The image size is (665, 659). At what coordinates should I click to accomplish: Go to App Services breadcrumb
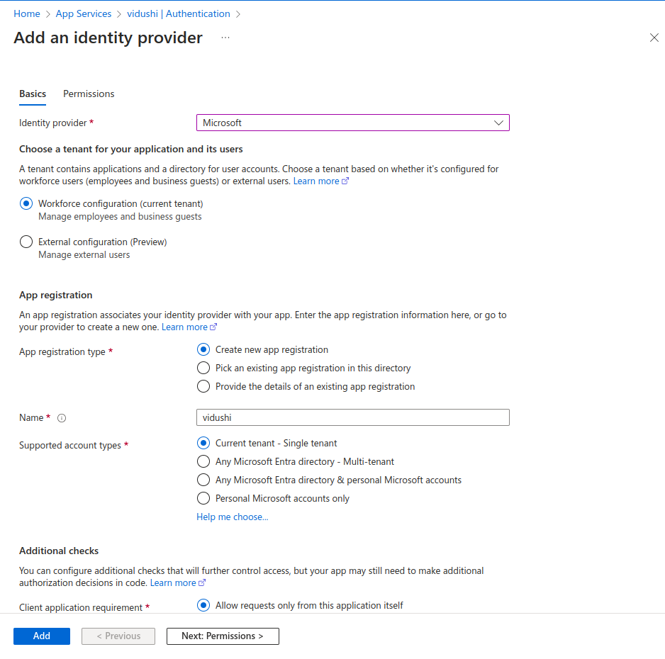click(84, 13)
